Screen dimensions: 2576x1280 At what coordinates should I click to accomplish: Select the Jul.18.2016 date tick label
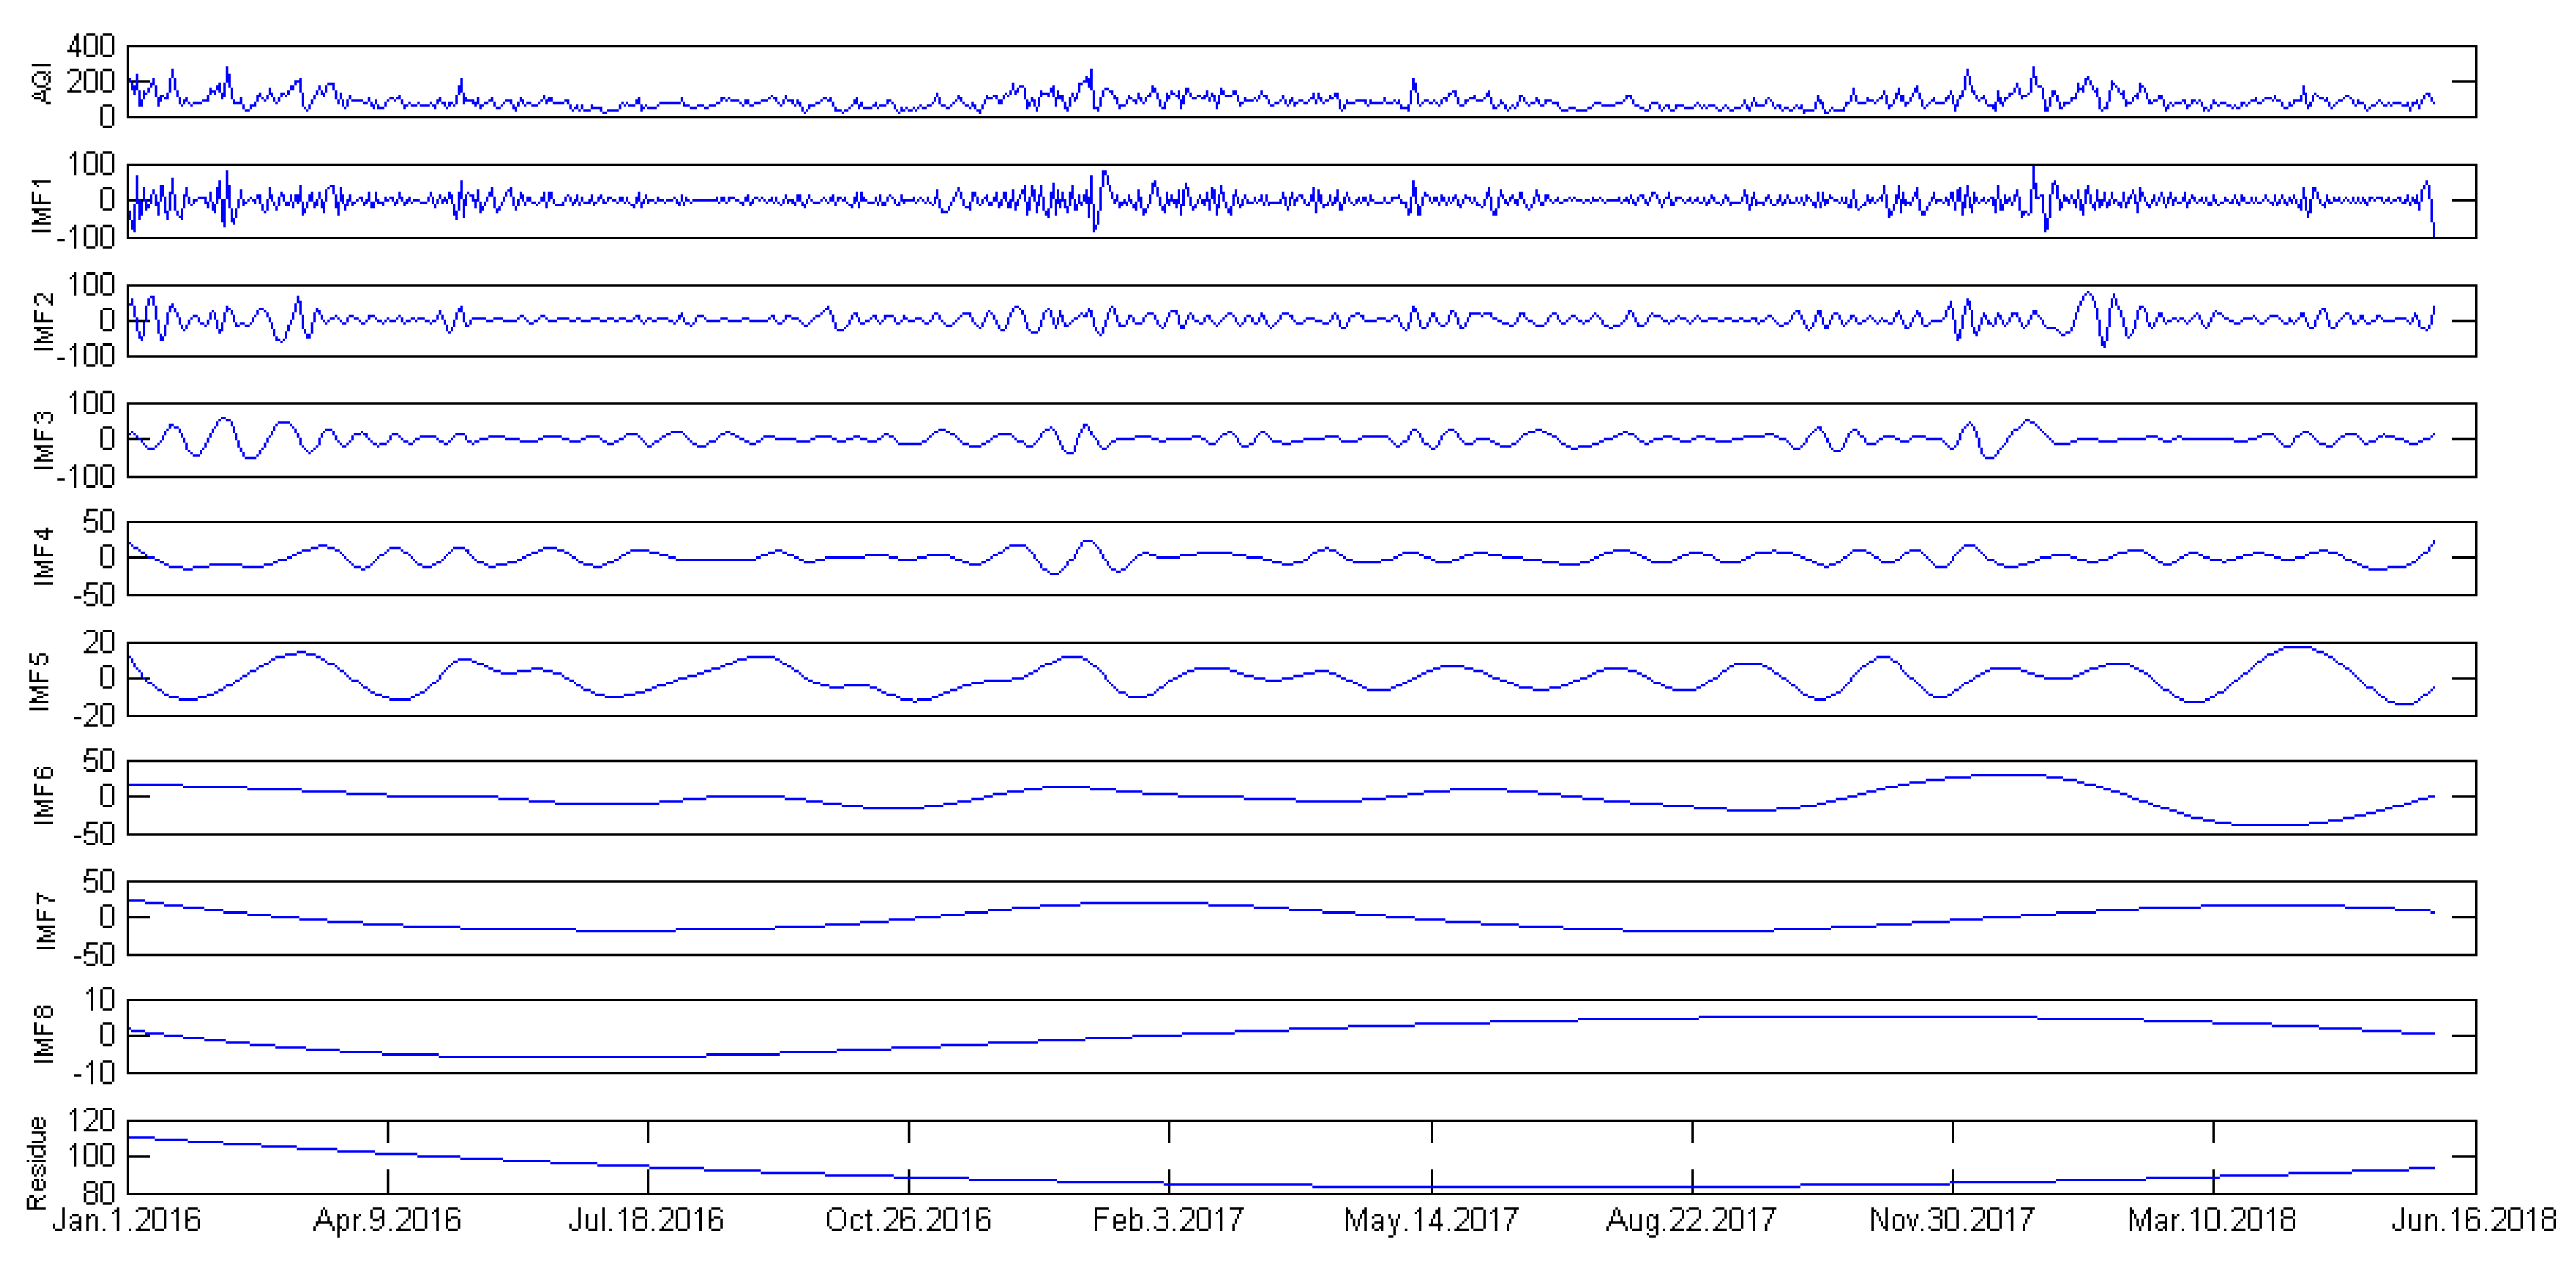[x=646, y=1220]
